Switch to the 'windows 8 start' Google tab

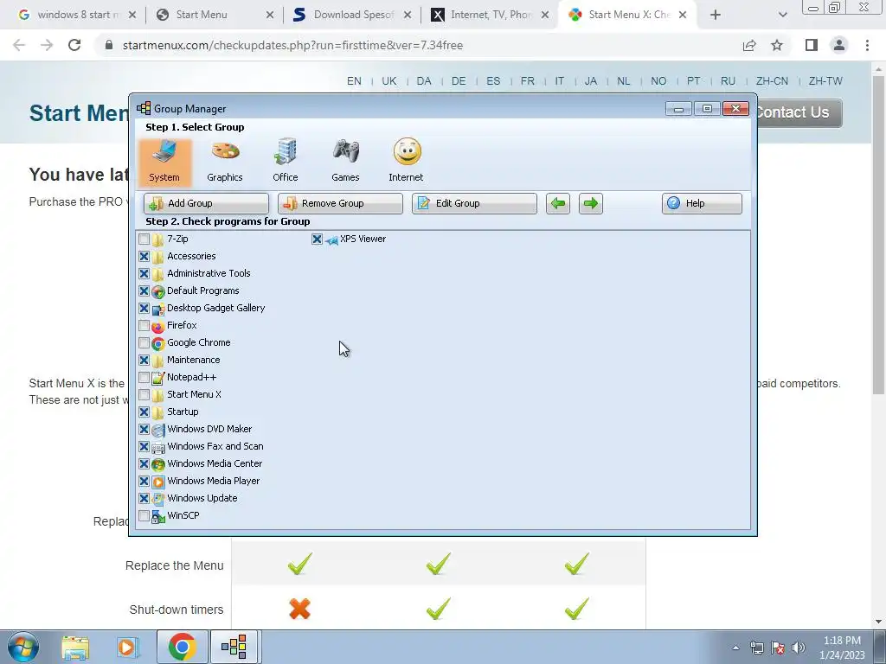tap(77, 15)
